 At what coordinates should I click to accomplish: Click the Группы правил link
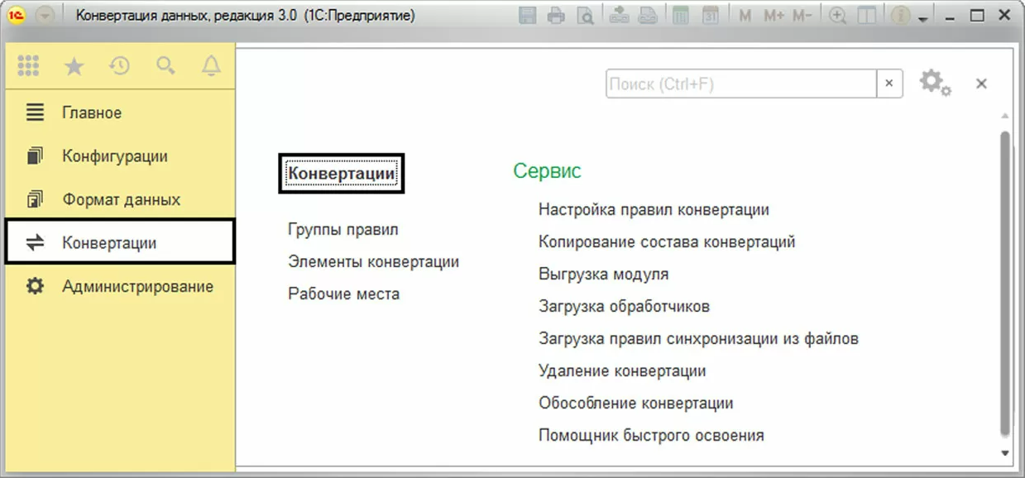click(x=343, y=230)
